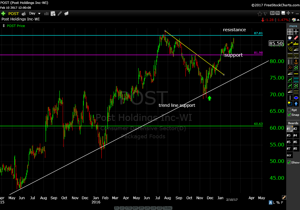Click the pencil edit icon in toolbar
This screenshot has height=210, width=300.
click(60, 13)
